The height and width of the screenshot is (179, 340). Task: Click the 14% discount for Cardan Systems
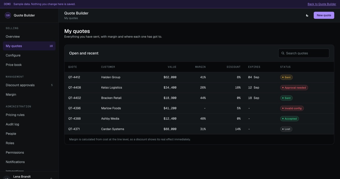pos(238,129)
